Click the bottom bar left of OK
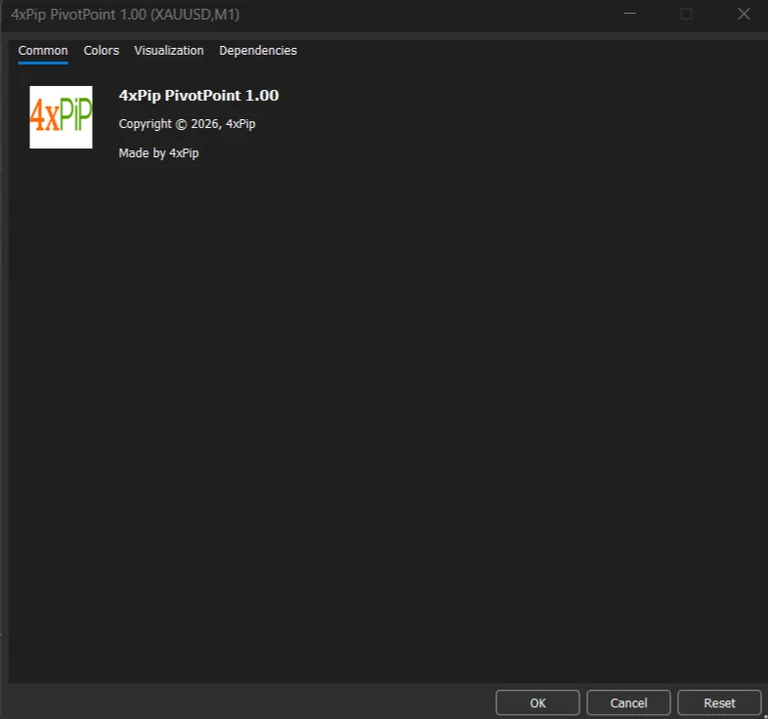Screen dimensions: 768x719 pyautogui.click(x=250, y=702)
